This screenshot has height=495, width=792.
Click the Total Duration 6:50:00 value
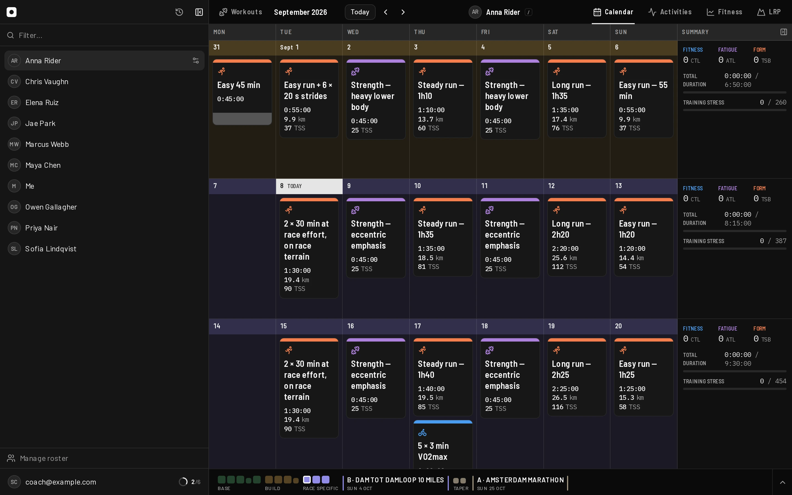[738, 85]
